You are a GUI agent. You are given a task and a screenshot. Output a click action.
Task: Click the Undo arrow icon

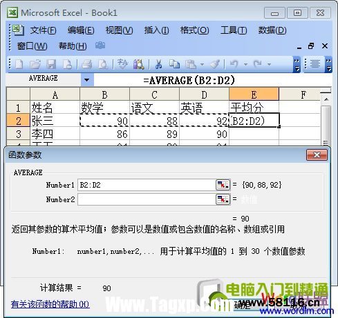[x=234, y=64]
